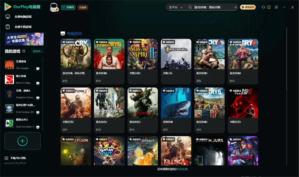Open the 优惠券 coupon button
Image resolution: width=299 pixels, height=177 pixels.
[x=83, y=7]
